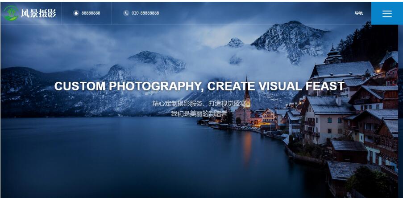This screenshot has height=198, width=403.
Task: Select the QQ number 88888888
Action: pyautogui.click(x=91, y=13)
